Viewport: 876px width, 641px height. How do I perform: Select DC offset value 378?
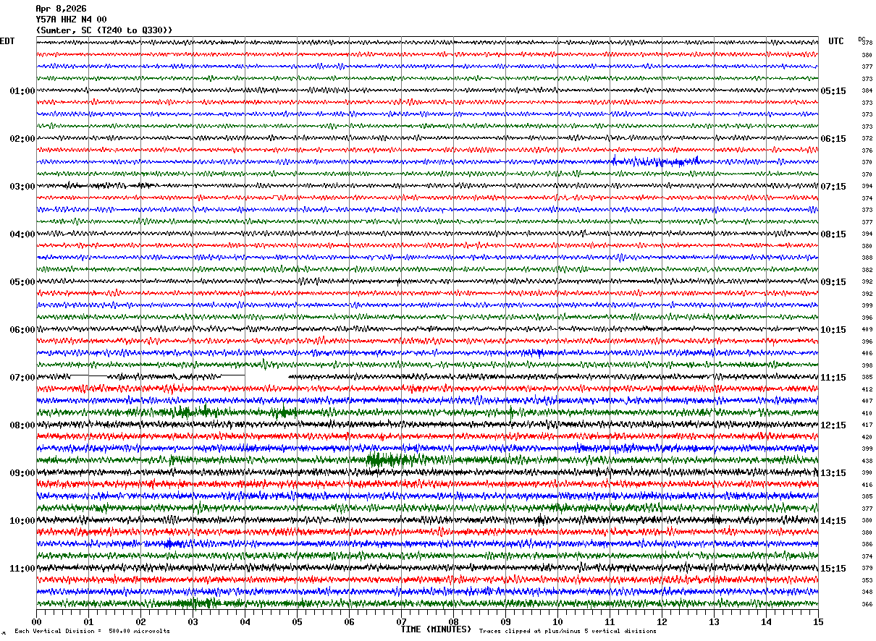coord(867,43)
